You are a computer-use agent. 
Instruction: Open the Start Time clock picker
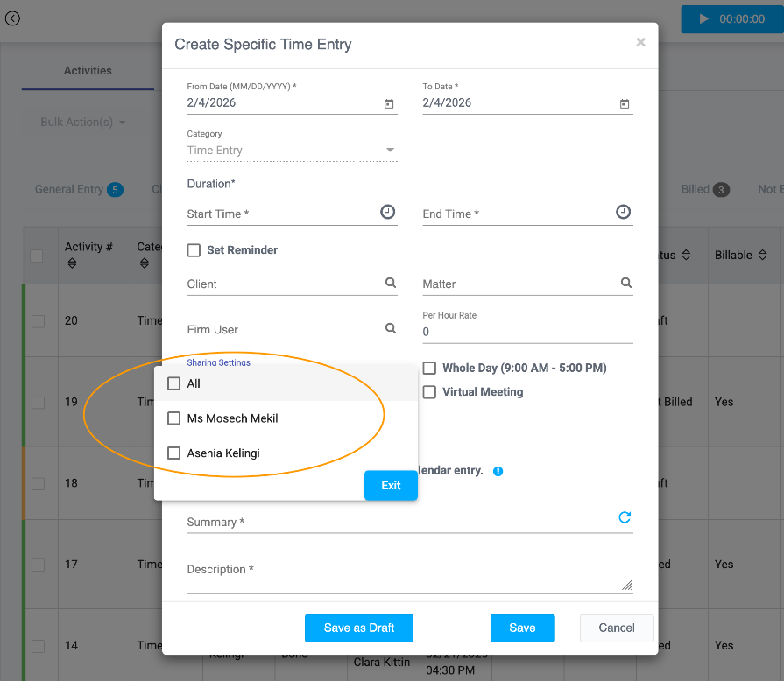tap(387, 211)
